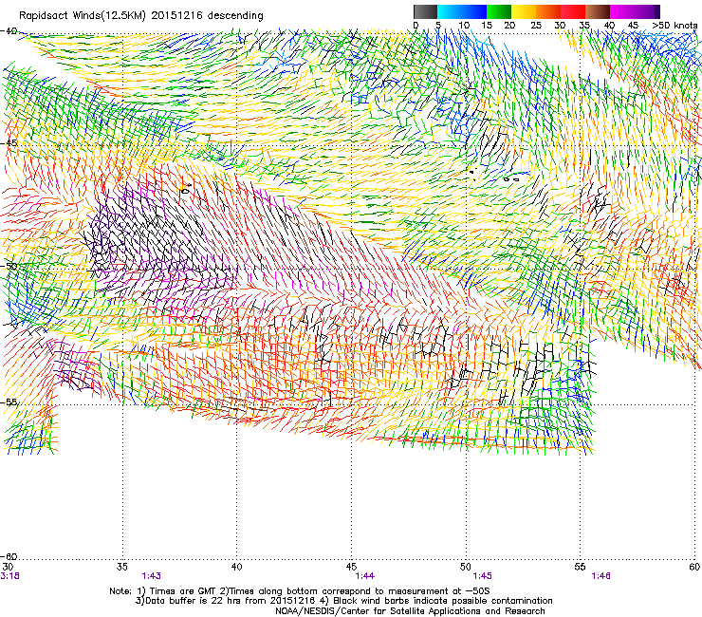
Task: Click the green 15-20 knots legend swatch
Action: coord(499,11)
